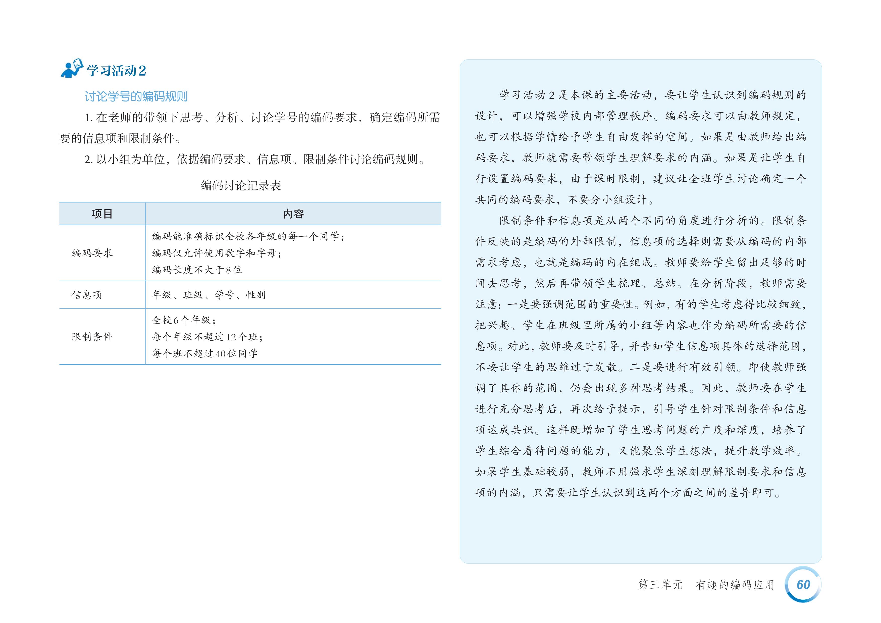Click the line 编码仅允许使用数字和字母
The image size is (881, 623).
[x=216, y=253]
